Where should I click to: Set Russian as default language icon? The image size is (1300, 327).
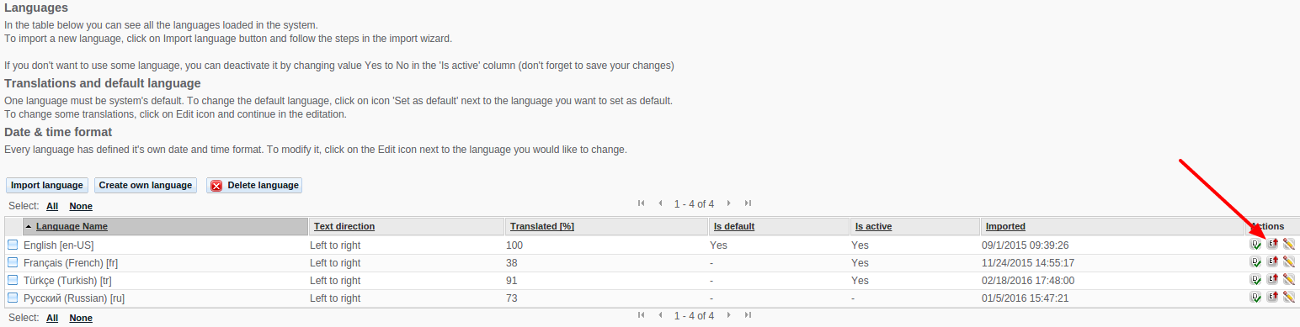point(1256,297)
